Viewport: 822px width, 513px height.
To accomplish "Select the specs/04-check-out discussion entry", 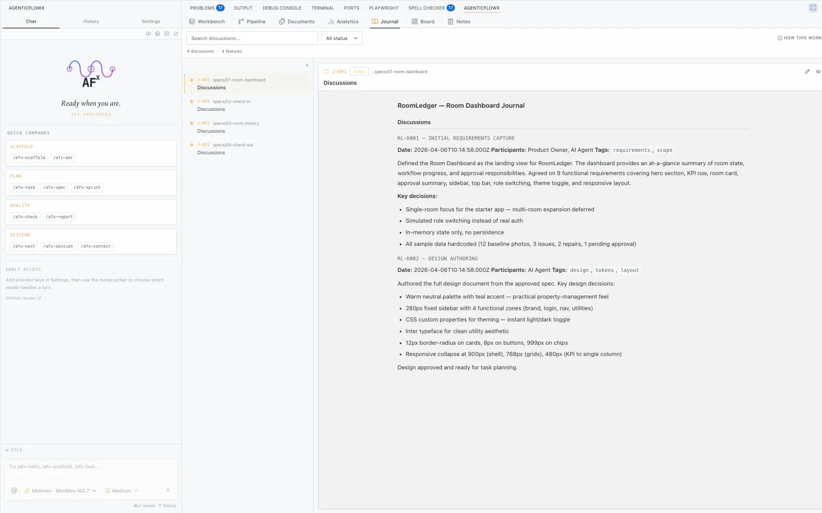I will pos(247,149).
